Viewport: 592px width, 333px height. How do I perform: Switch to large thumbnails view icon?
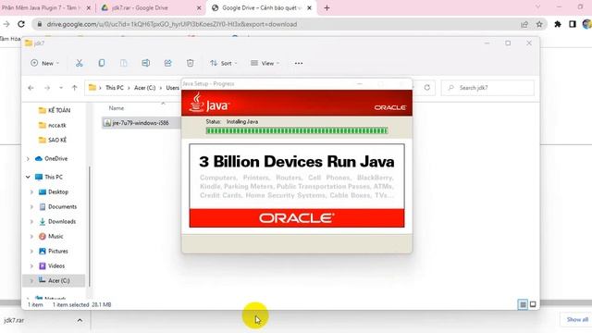(x=533, y=304)
